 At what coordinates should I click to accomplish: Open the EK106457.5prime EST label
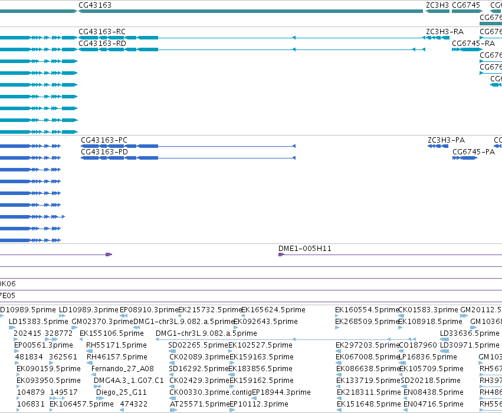(81, 404)
